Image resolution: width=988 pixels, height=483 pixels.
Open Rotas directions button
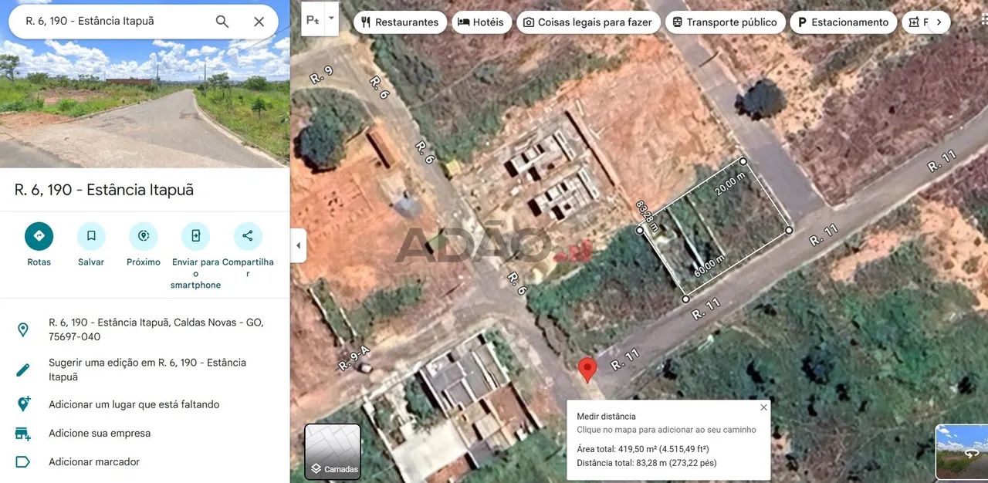coord(39,236)
